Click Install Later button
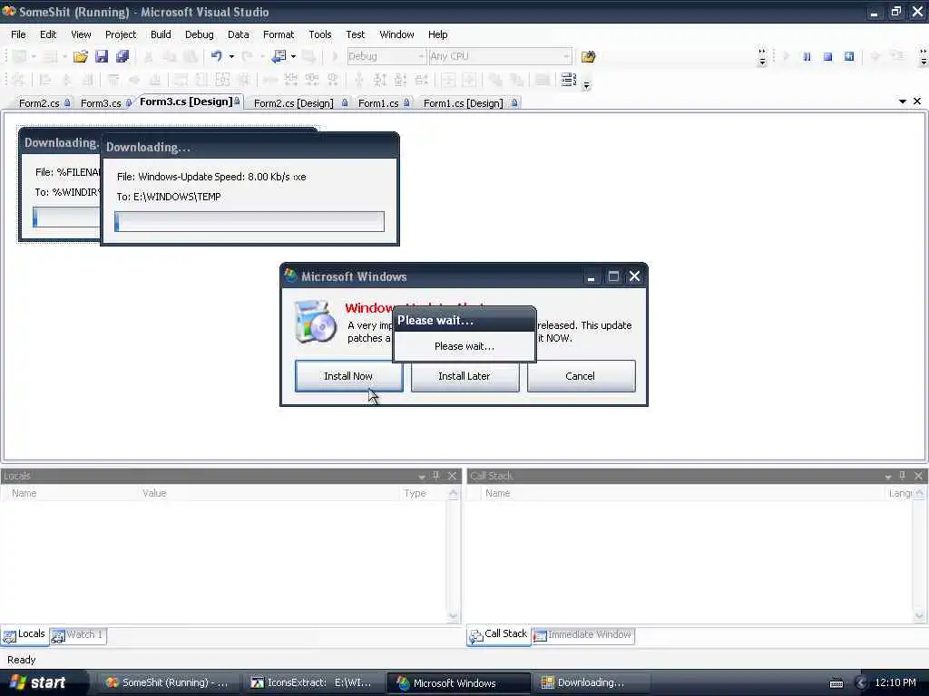Image resolution: width=929 pixels, height=696 pixels. pos(464,376)
